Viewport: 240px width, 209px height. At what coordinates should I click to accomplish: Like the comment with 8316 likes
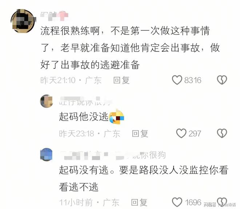[177, 80]
